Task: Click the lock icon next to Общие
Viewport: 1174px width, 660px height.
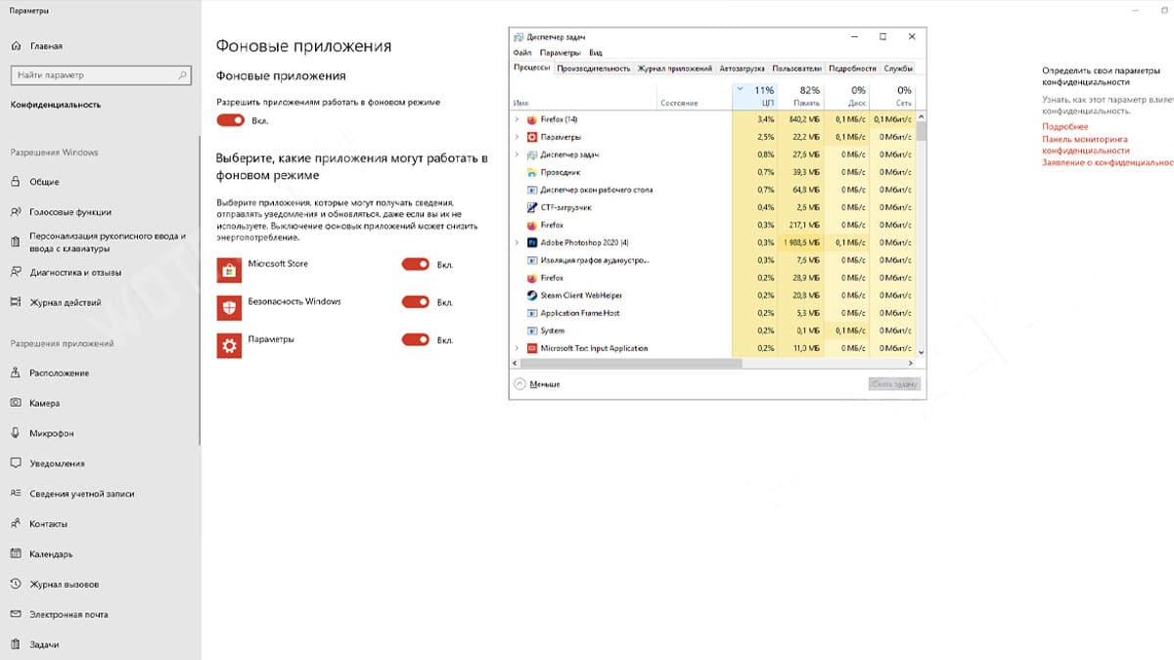Action: coord(16,182)
